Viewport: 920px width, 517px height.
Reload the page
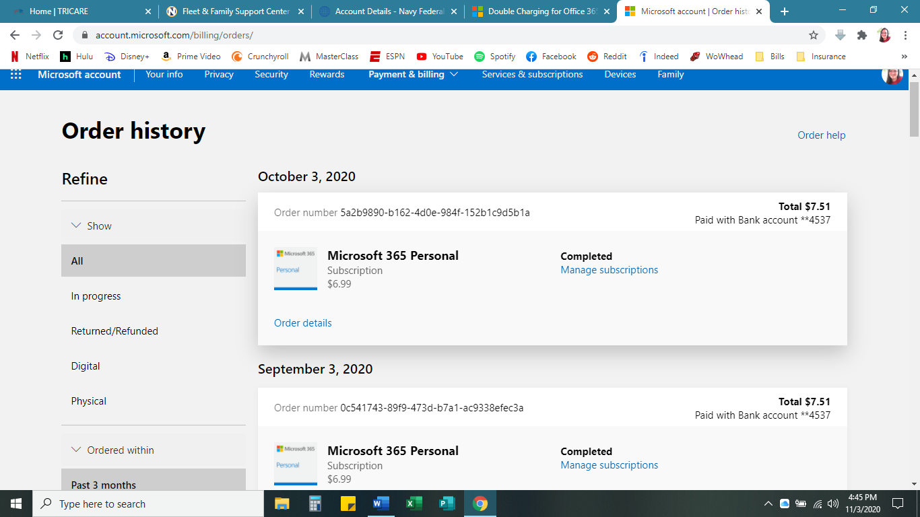coord(58,35)
